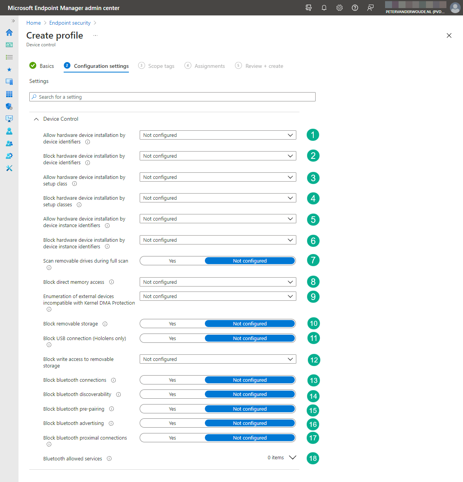Open the top bar settings gear
Image resolution: width=463 pixels, height=482 pixels.
pyautogui.click(x=340, y=7)
